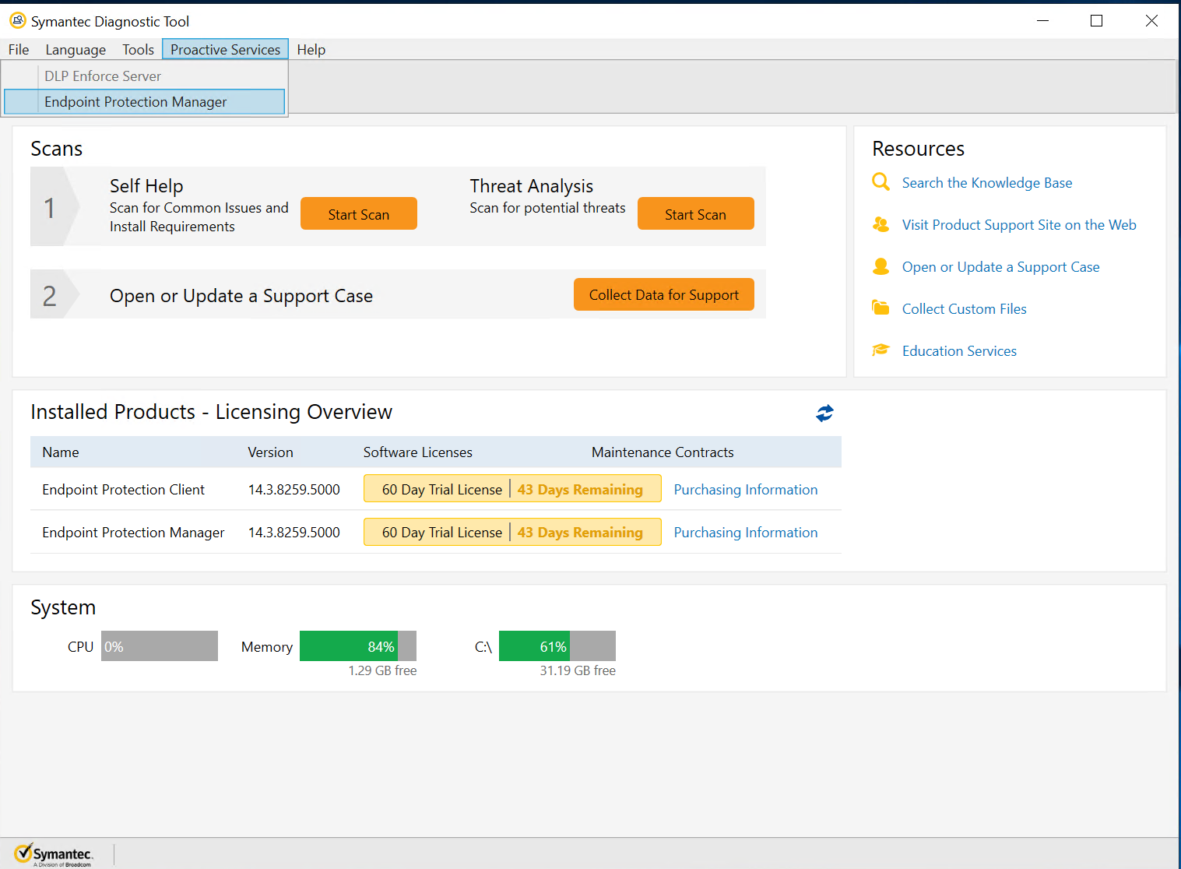Select the Endpoint Protection Manager name cell in table
1181x869 pixels.
(x=133, y=533)
